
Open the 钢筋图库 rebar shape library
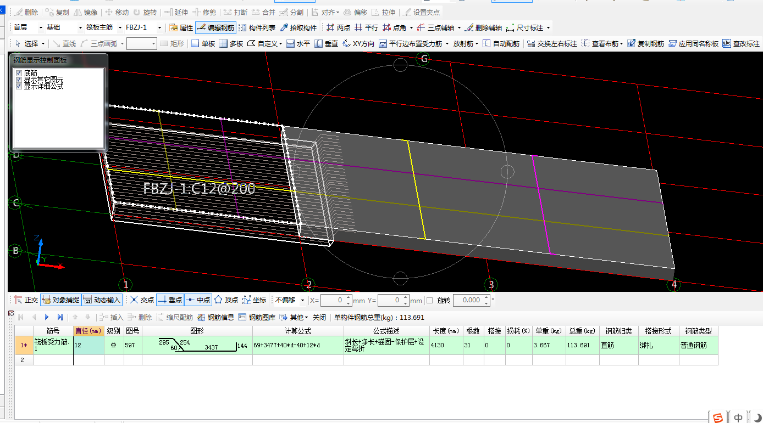tap(257, 317)
